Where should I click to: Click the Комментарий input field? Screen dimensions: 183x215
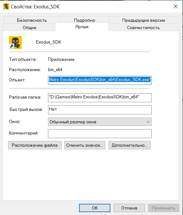(100, 134)
